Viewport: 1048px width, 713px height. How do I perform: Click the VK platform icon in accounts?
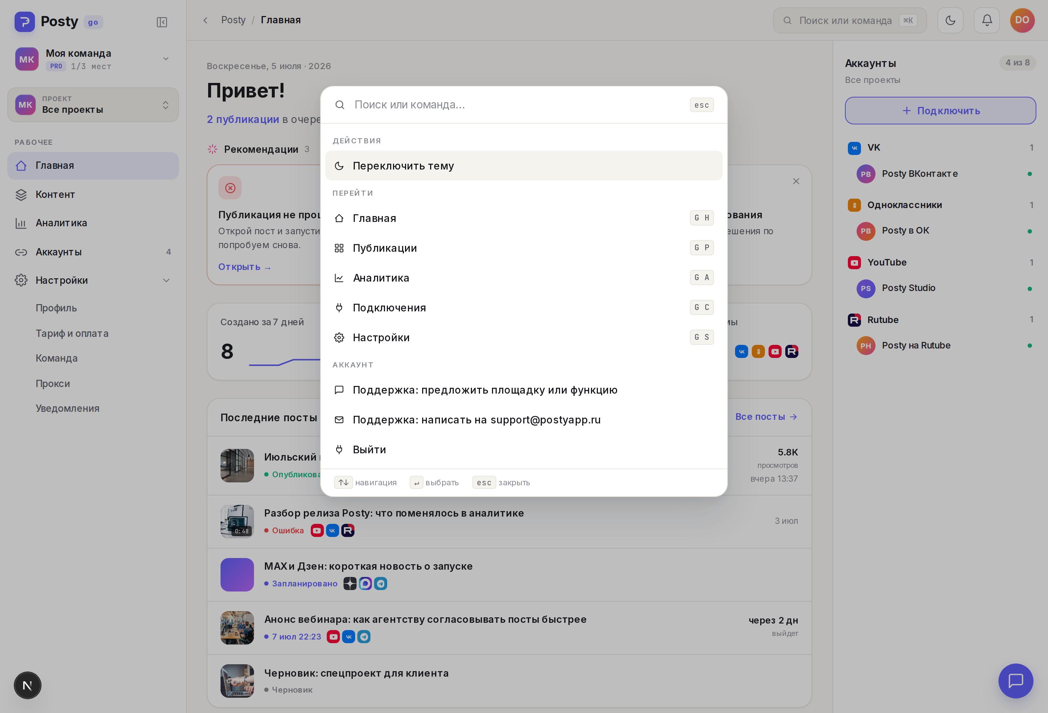point(854,148)
